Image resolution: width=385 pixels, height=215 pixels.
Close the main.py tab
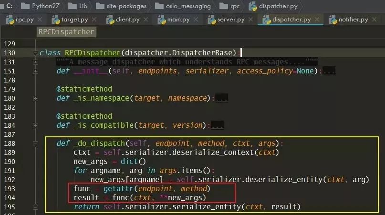click(196, 20)
